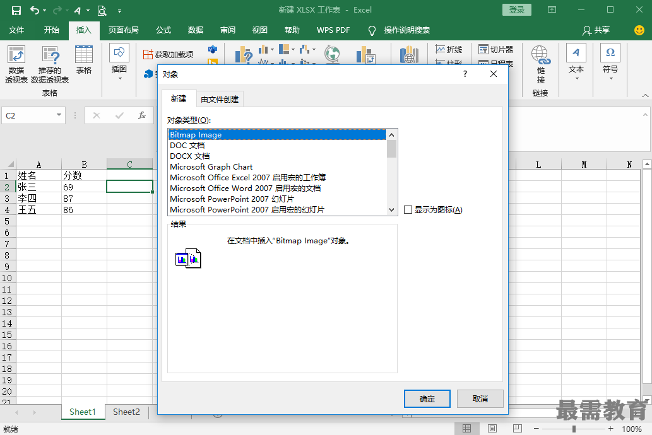Click the Slicer (切片器) icon
The height and width of the screenshot is (435, 652).
point(495,49)
